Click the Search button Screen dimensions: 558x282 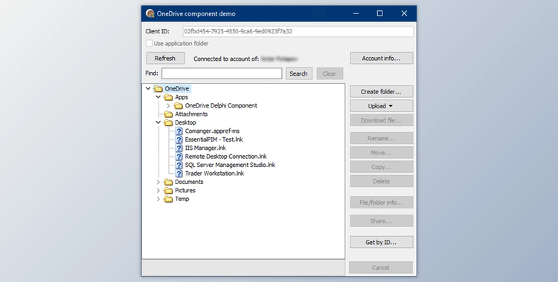coord(298,73)
